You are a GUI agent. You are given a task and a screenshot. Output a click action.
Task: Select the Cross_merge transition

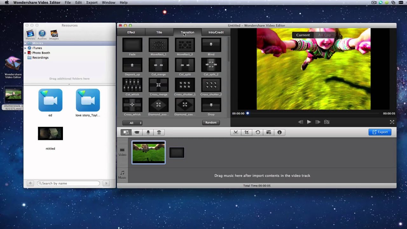point(158,85)
